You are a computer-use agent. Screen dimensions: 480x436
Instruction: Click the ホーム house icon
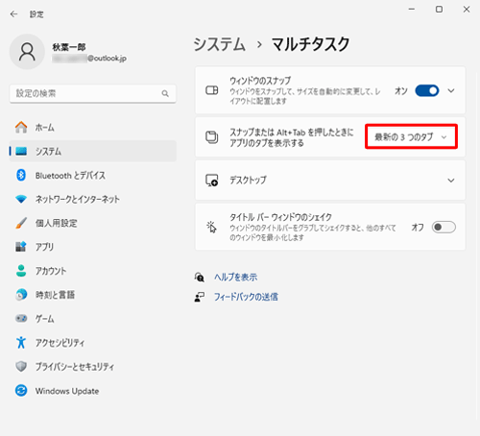click(21, 128)
